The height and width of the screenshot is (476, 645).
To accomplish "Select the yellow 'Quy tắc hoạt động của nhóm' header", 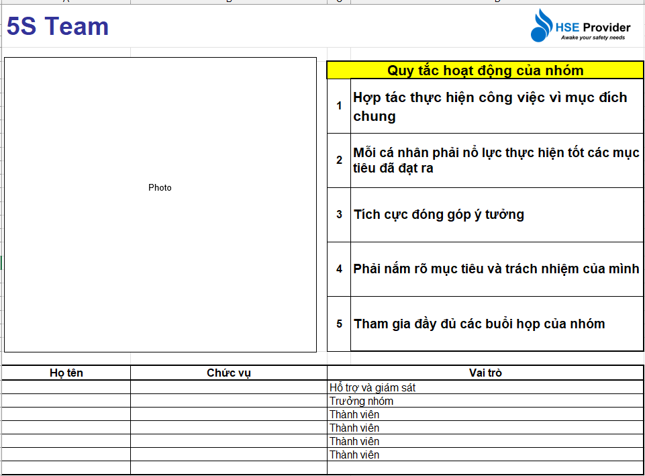I will tap(485, 70).
